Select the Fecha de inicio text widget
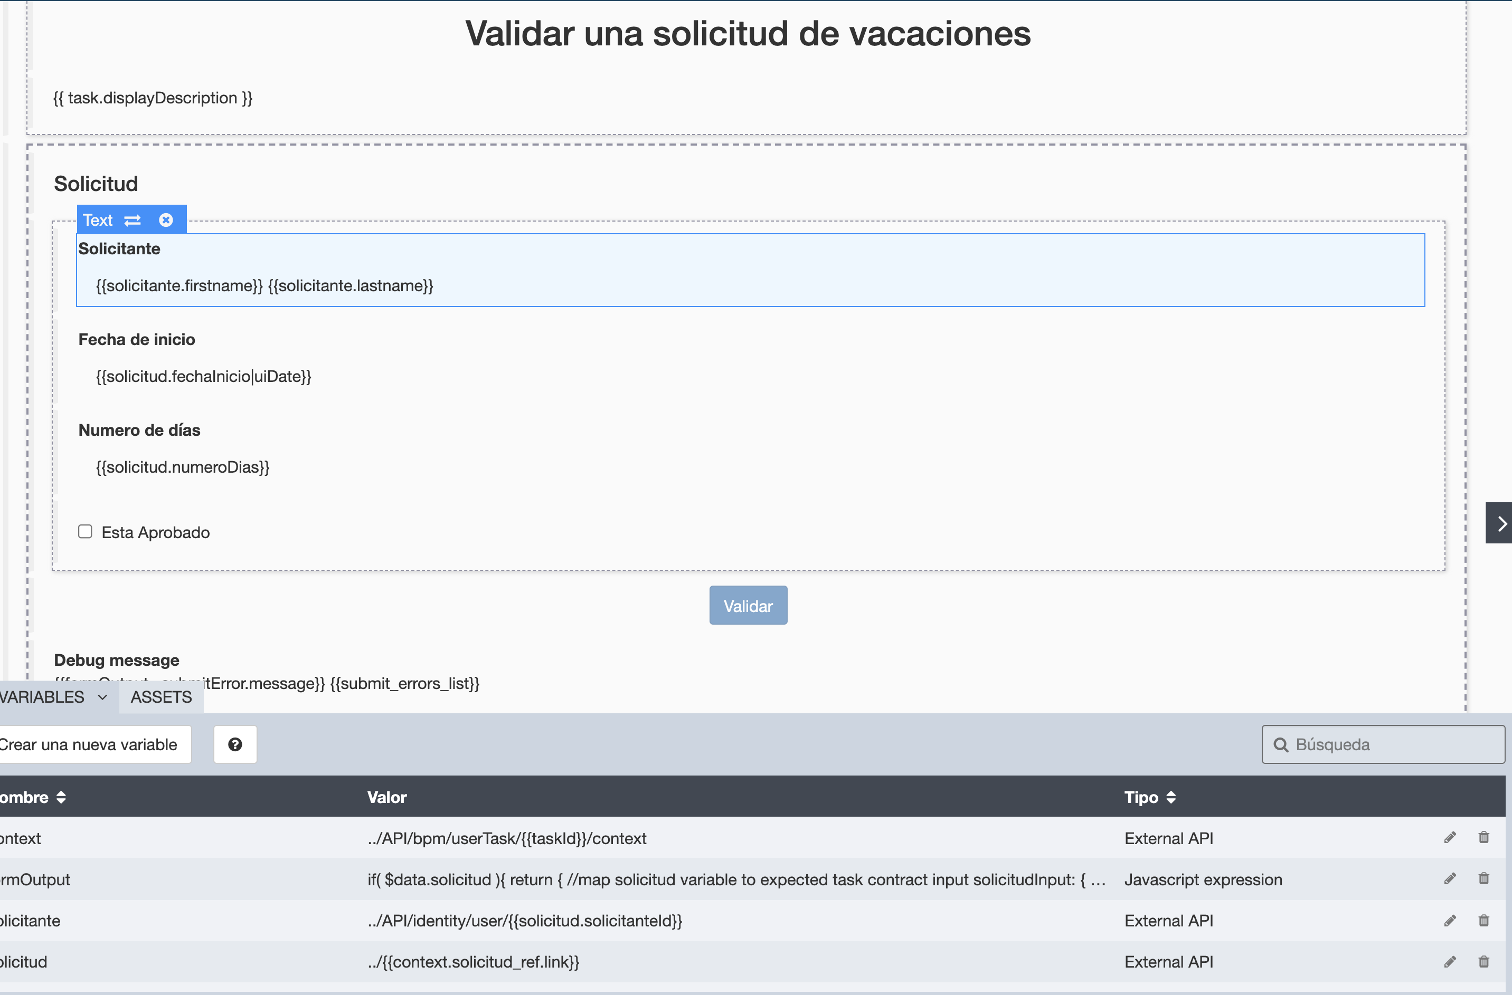The height and width of the screenshot is (995, 1512). [x=750, y=361]
